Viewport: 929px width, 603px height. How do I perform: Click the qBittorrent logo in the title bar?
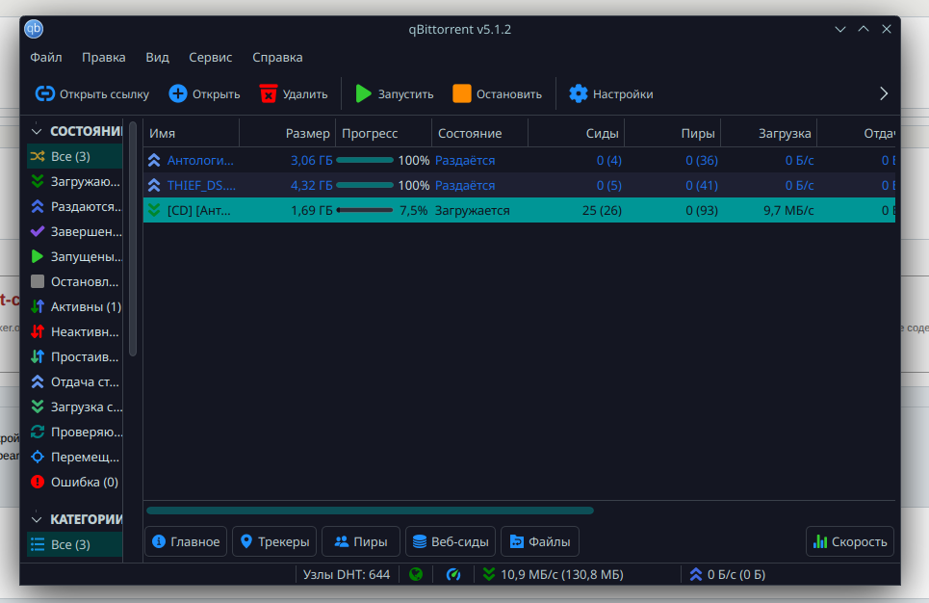(34, 29)
